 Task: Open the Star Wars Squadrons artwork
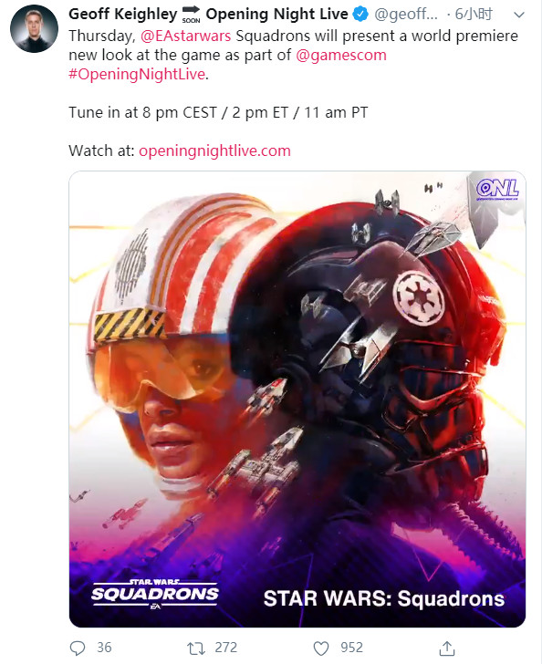297,399
